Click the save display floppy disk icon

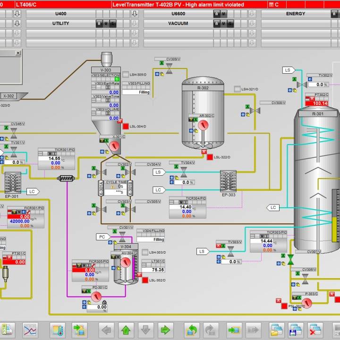[x=296, y=329]
